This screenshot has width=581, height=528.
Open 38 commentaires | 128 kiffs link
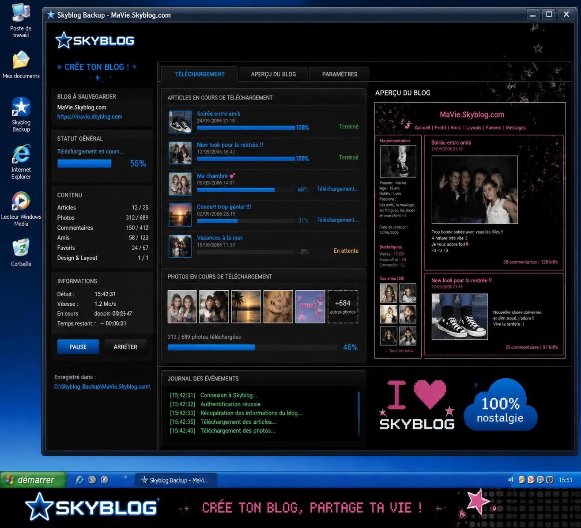point(530,262)
